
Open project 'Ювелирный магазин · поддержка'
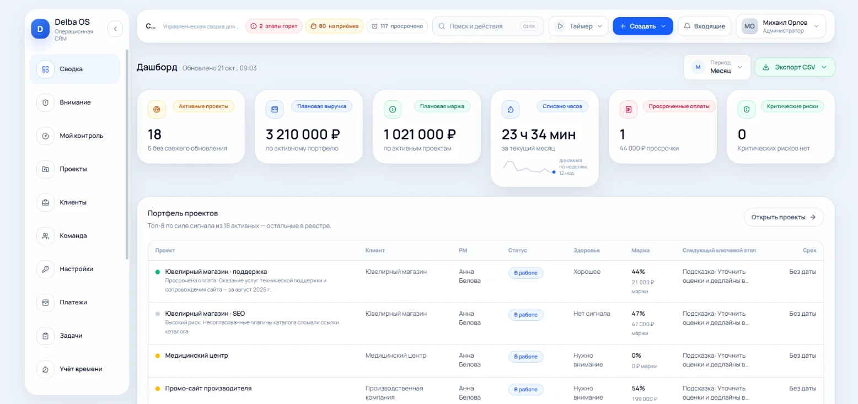[216, 272]
